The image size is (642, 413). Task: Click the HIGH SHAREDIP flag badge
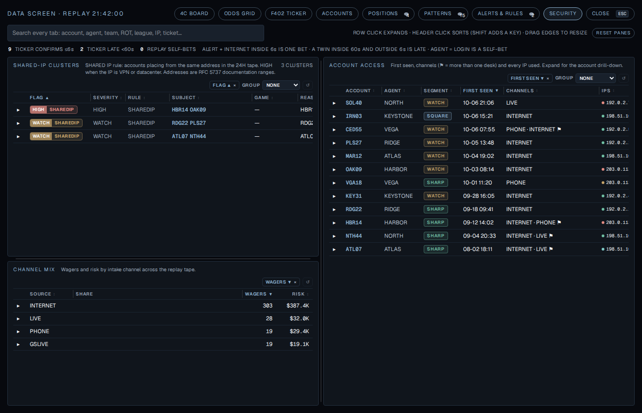pyautogui.click(x=54, y=110)
